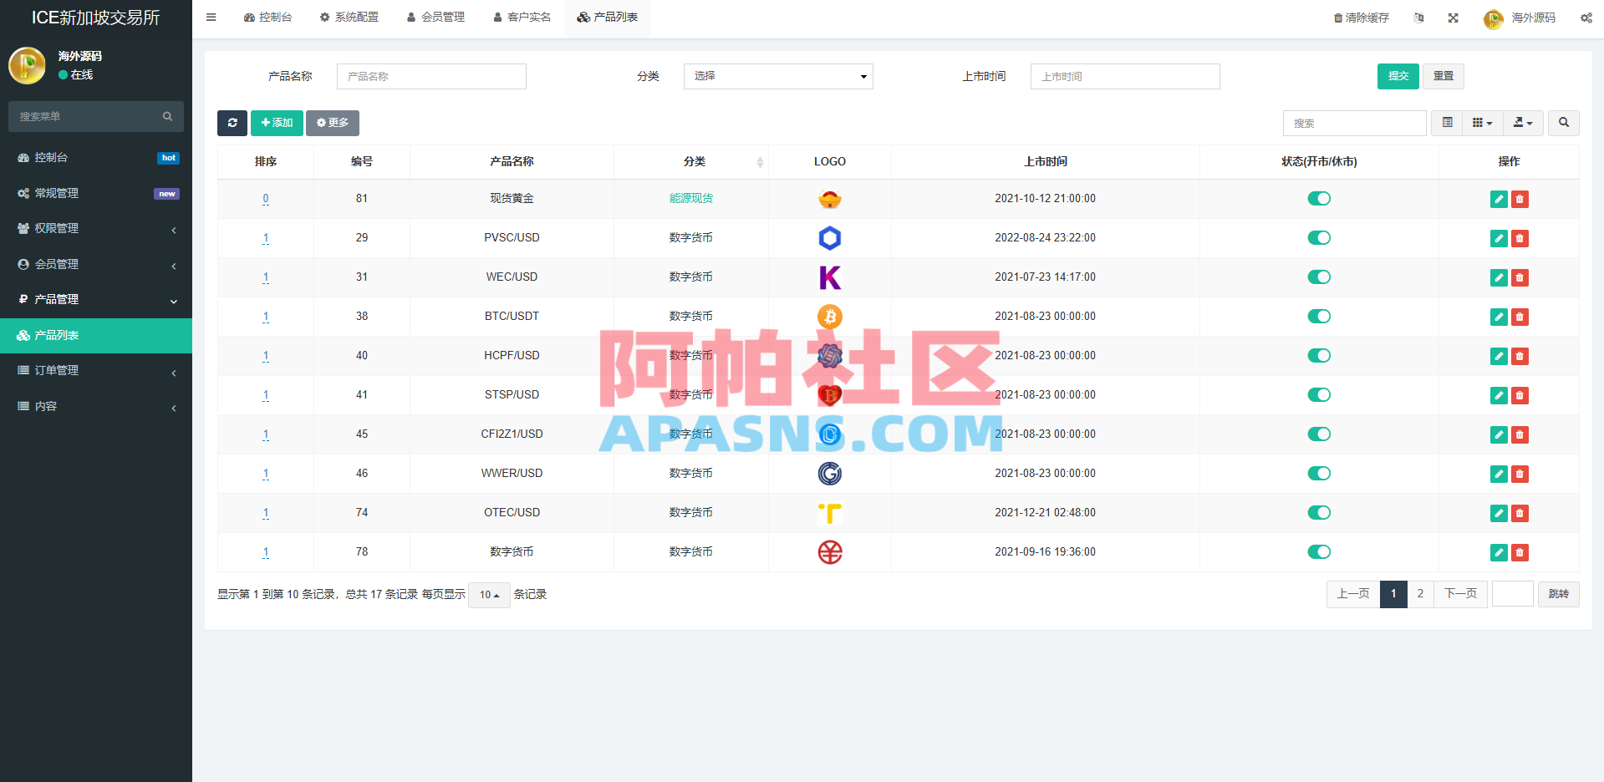This screenshot has width=1604, height=782.
Task: Open the 系统配置 menu item
Action: tap(349, 16)
